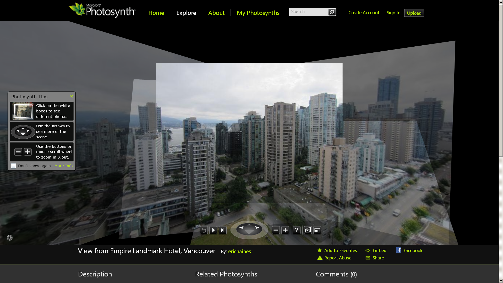The image size is (503, 283).
Task: Click the Share text link
Action: point(378,258)
